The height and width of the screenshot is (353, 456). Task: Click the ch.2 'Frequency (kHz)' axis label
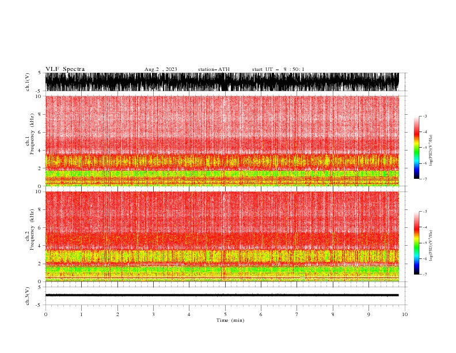click(32, 230)
